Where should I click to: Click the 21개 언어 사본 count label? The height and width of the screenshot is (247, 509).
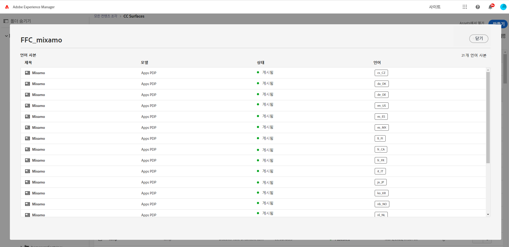[x=474, y=55]
